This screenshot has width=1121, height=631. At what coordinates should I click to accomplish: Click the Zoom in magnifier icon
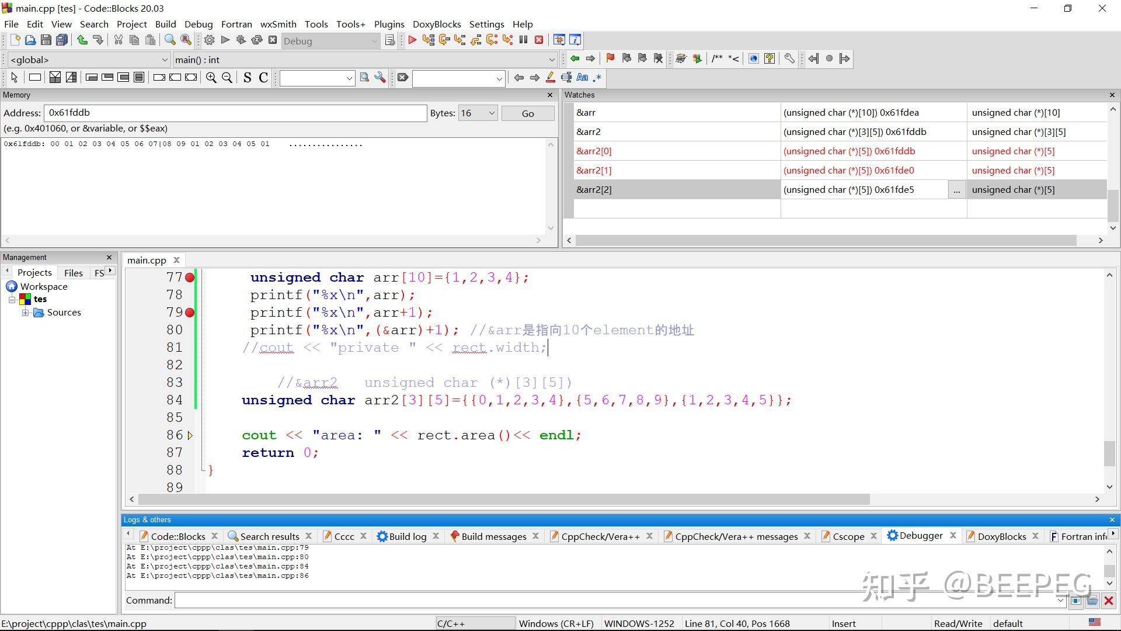pos(211,78)
